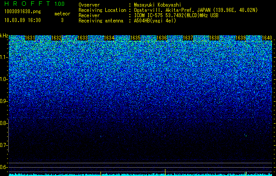Viewport: 276px width, 176px height.
Task: Click the 'Receiver' field label
Action: pyautogui.click(x=89, y=15)
